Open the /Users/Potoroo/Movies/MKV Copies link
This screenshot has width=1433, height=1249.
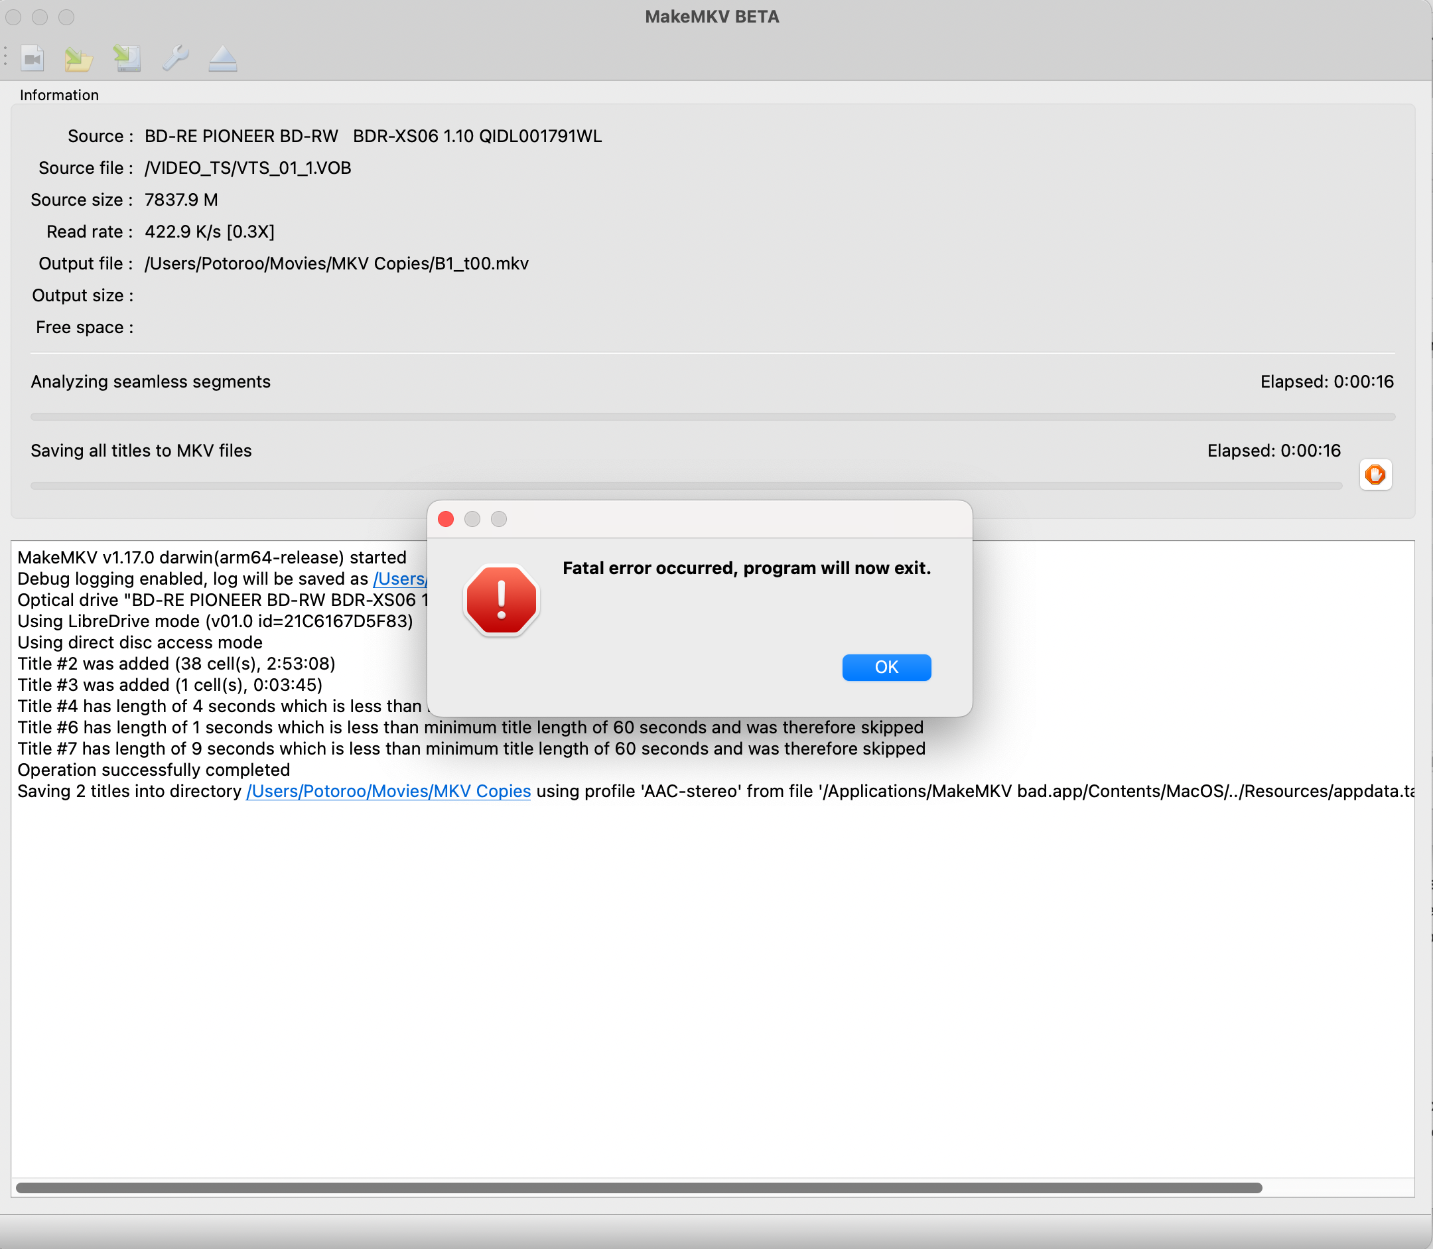click(388, 791)
